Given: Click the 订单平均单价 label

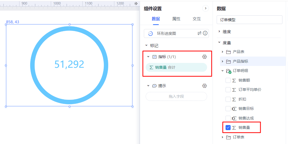Looking at the screenshot, I should 250,90.
